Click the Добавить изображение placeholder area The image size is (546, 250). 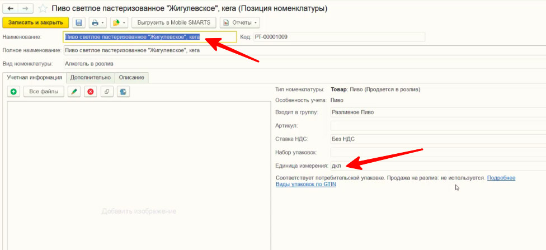[139, 211]
